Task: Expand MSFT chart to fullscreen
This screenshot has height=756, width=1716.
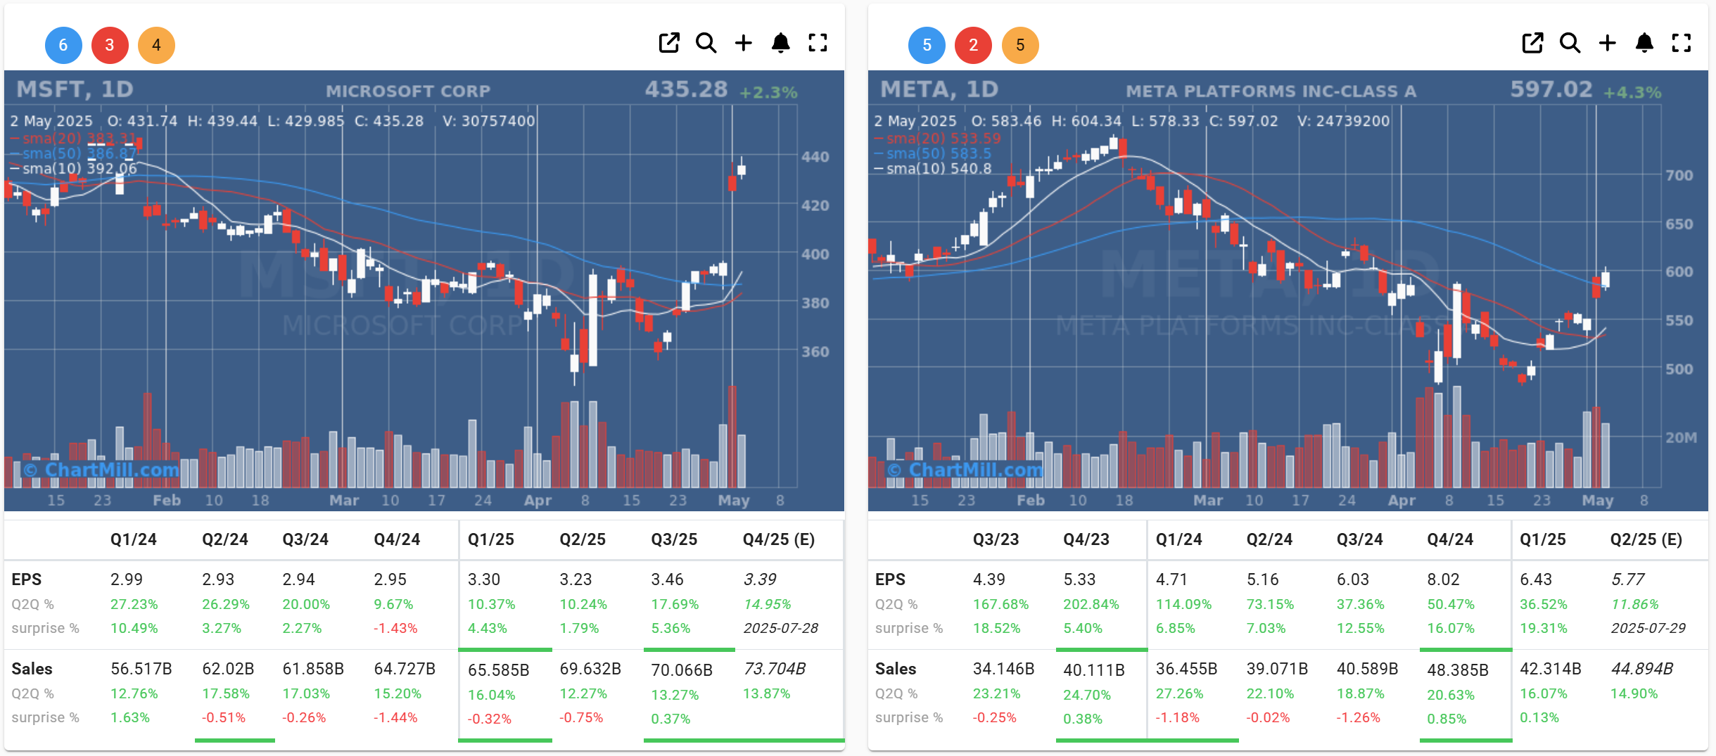Action: [818, 44]
